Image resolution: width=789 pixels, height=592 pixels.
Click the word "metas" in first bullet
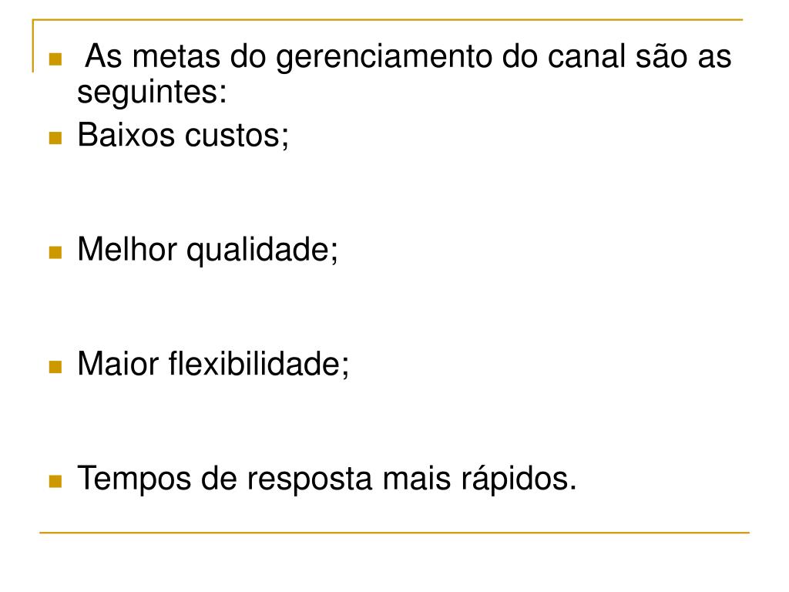click(x=176, y=56)
